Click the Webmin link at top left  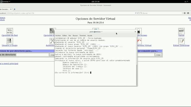3,18
